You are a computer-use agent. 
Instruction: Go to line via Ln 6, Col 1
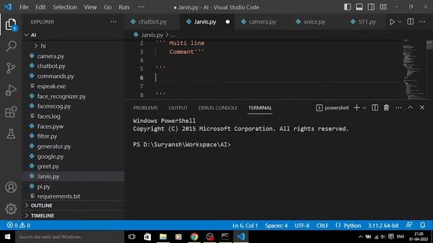(x=245, y=225)
